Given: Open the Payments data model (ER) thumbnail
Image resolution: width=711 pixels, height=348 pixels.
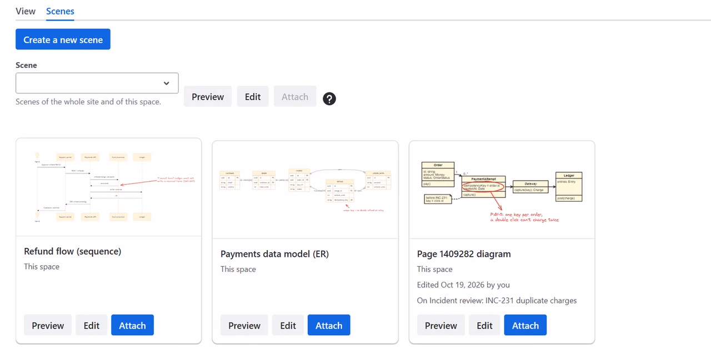Looking at the screenshot, I should [x=306, y=190].
